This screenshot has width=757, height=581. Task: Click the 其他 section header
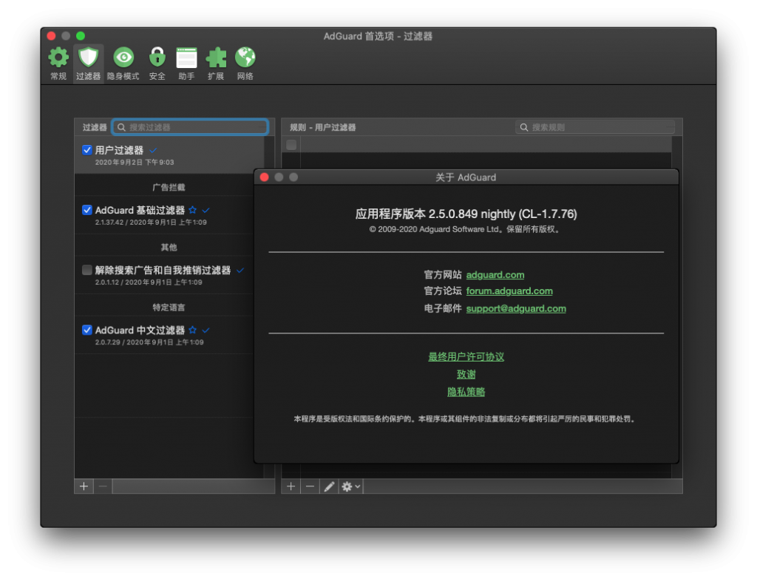pyautogui.click(x=169, y=248)
